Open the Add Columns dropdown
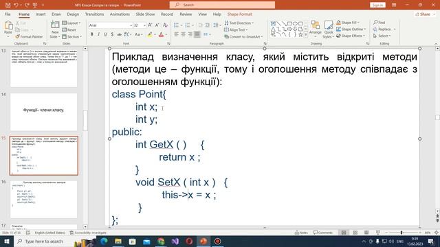440x247 pixels. coord(207,34)
